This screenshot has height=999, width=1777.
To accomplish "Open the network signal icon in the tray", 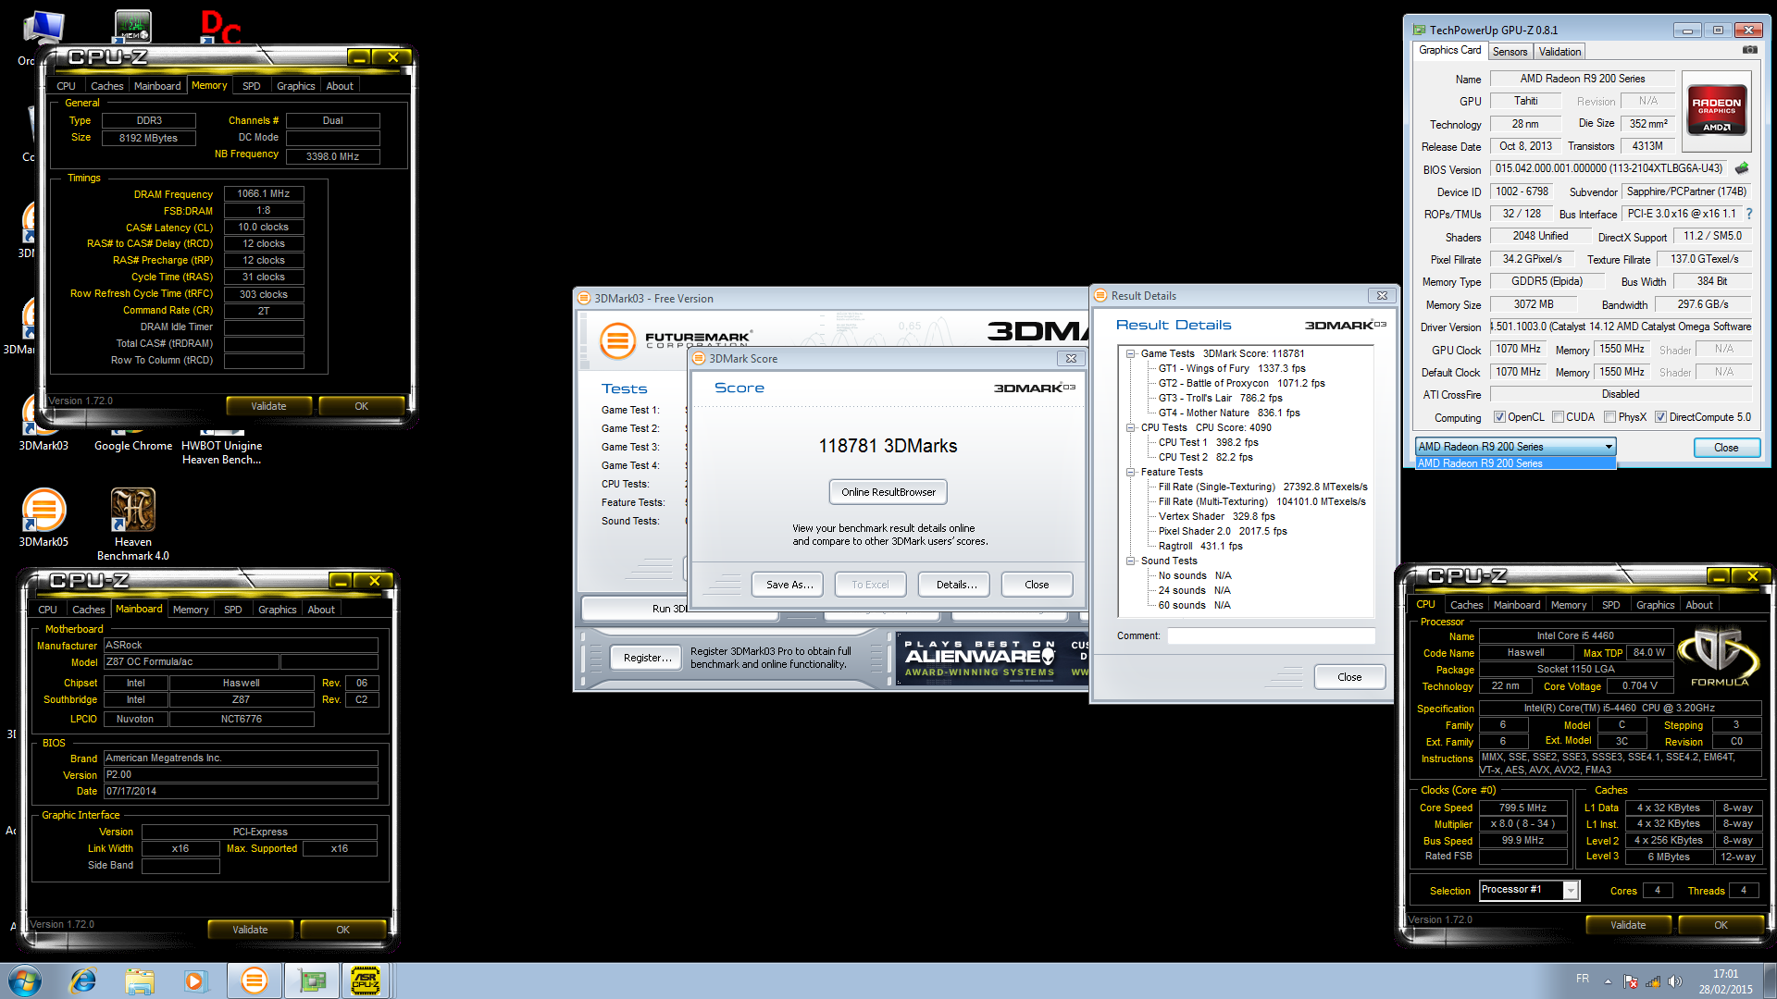I will (x=1653, y=981).
